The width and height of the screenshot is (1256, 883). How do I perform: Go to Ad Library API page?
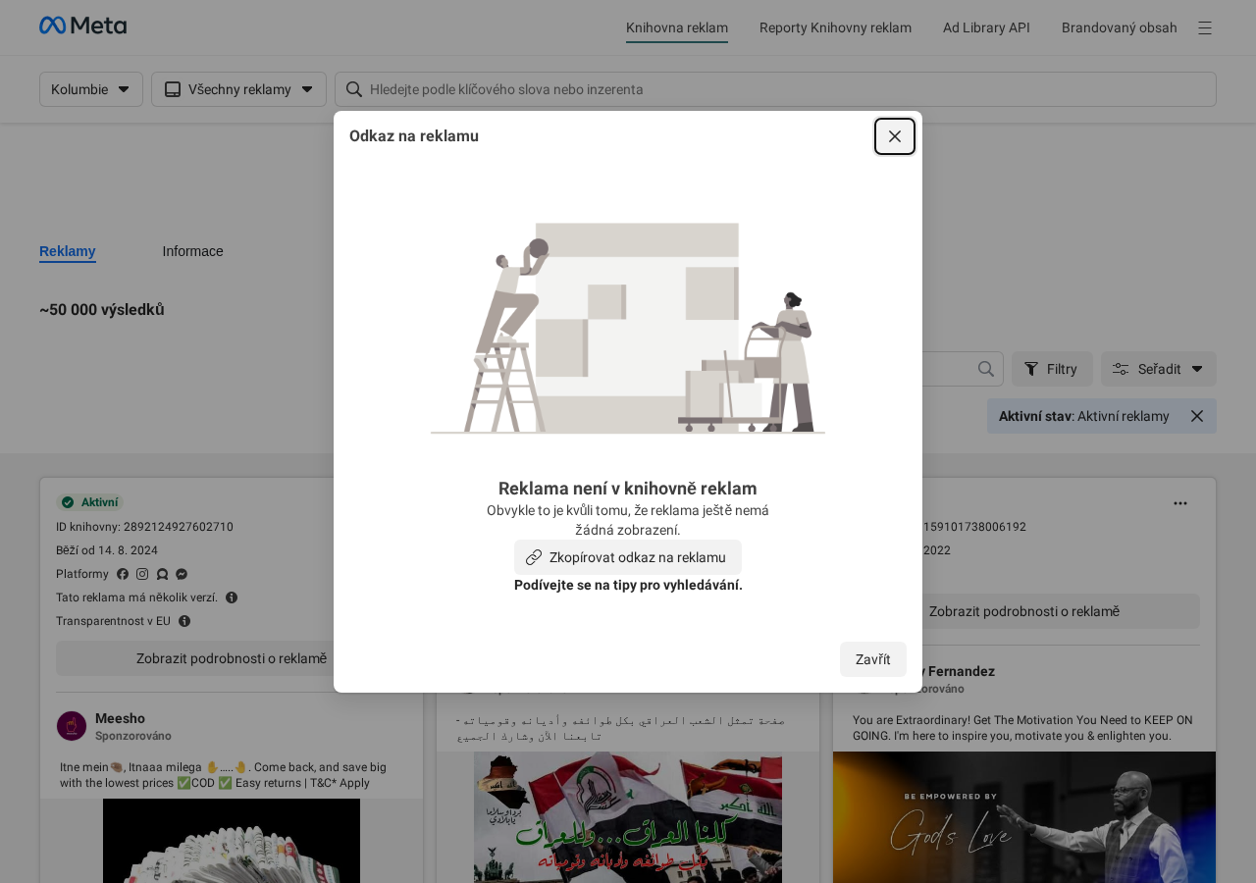986,27
